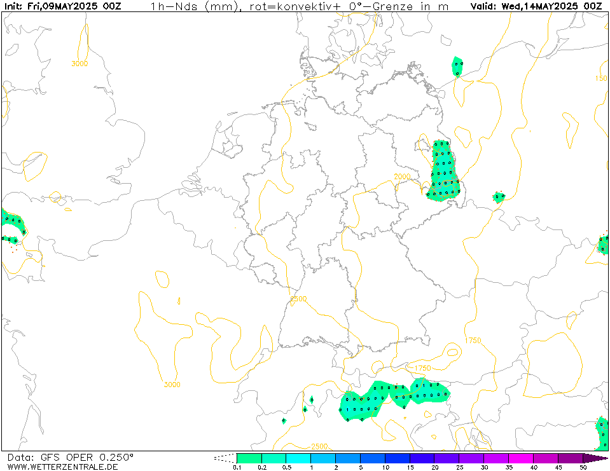Select the legend color between 40 and 45

pos(546,458)
